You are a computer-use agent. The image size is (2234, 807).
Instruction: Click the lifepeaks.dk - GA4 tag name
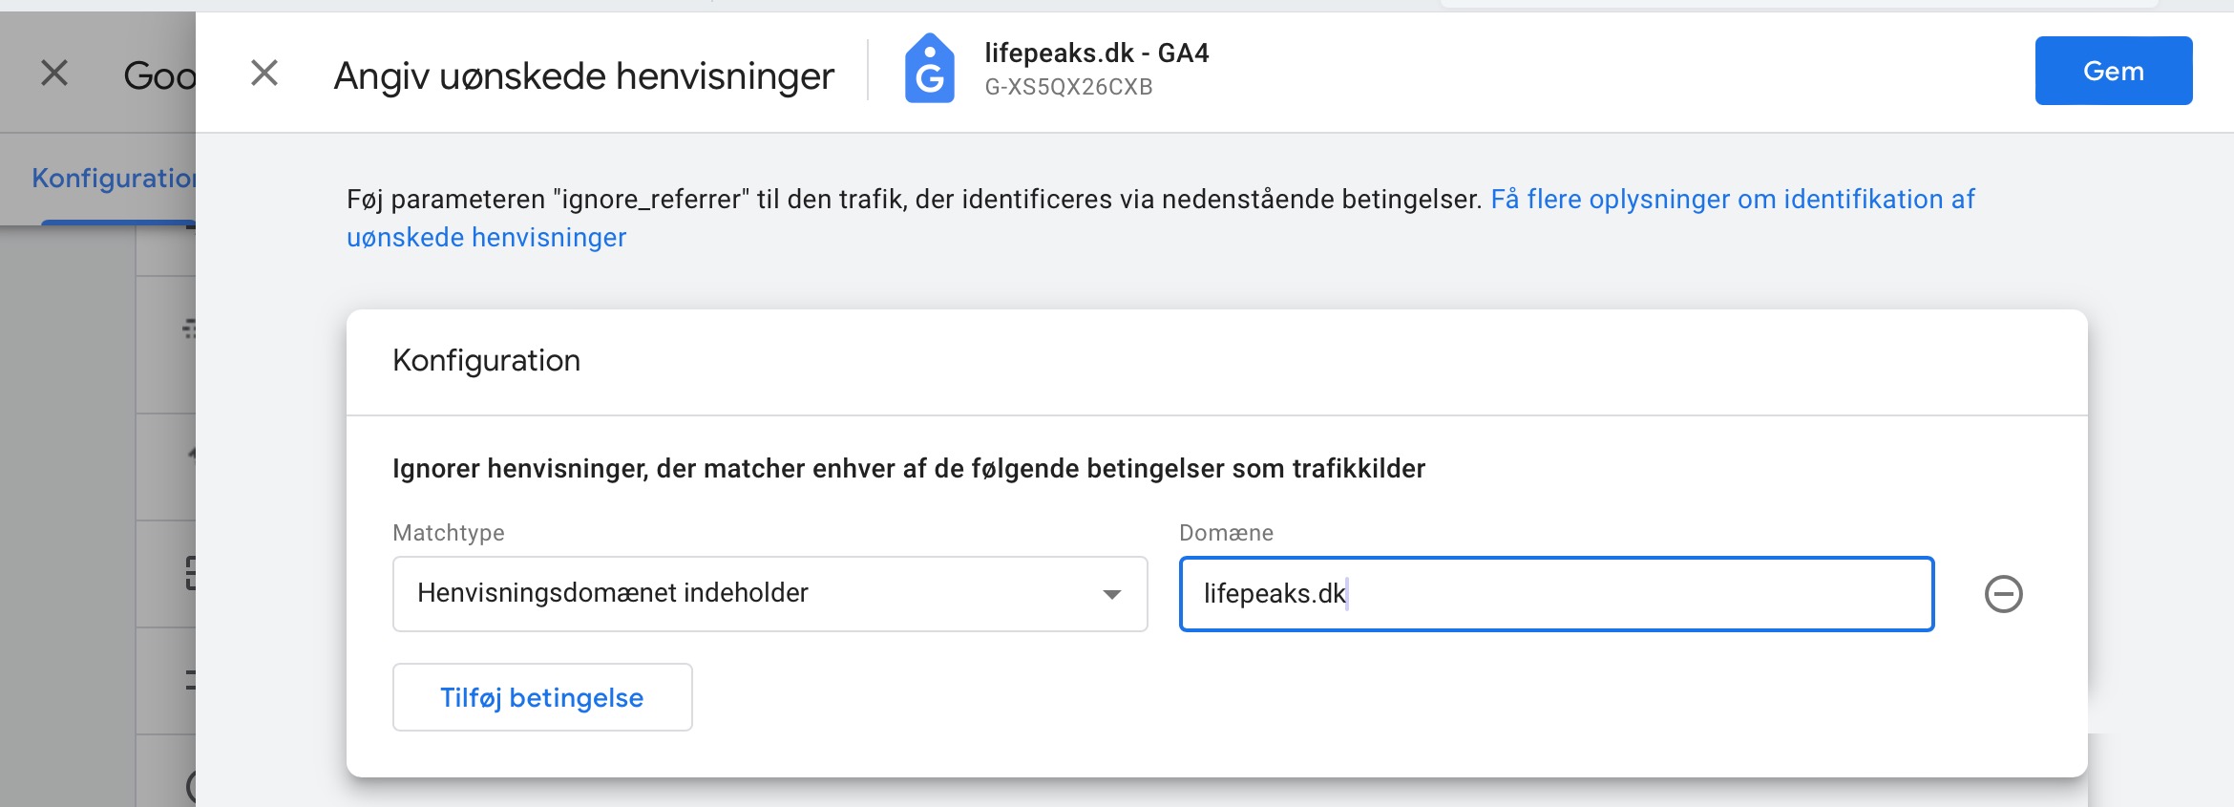pyautogui.click(x=1096, y=53)
